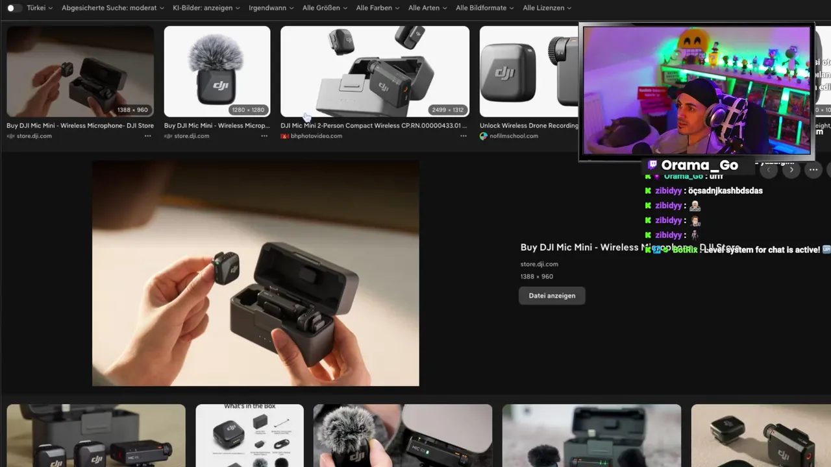Open the 2499 × 1312 exploded case thumbnail
This screenshot has height=467, width=831.
coord(375,71)
